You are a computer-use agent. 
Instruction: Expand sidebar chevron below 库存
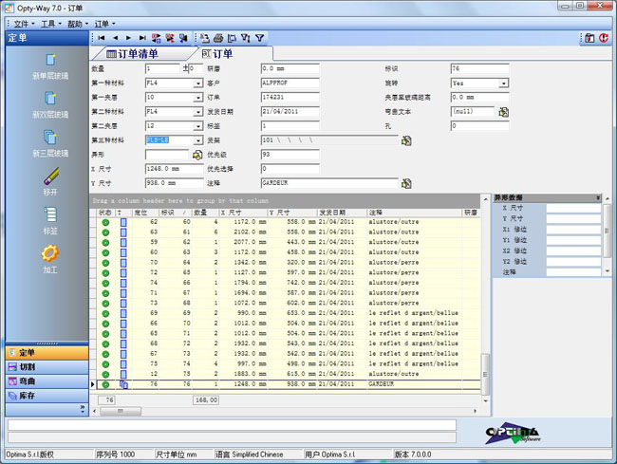[83, 409]
